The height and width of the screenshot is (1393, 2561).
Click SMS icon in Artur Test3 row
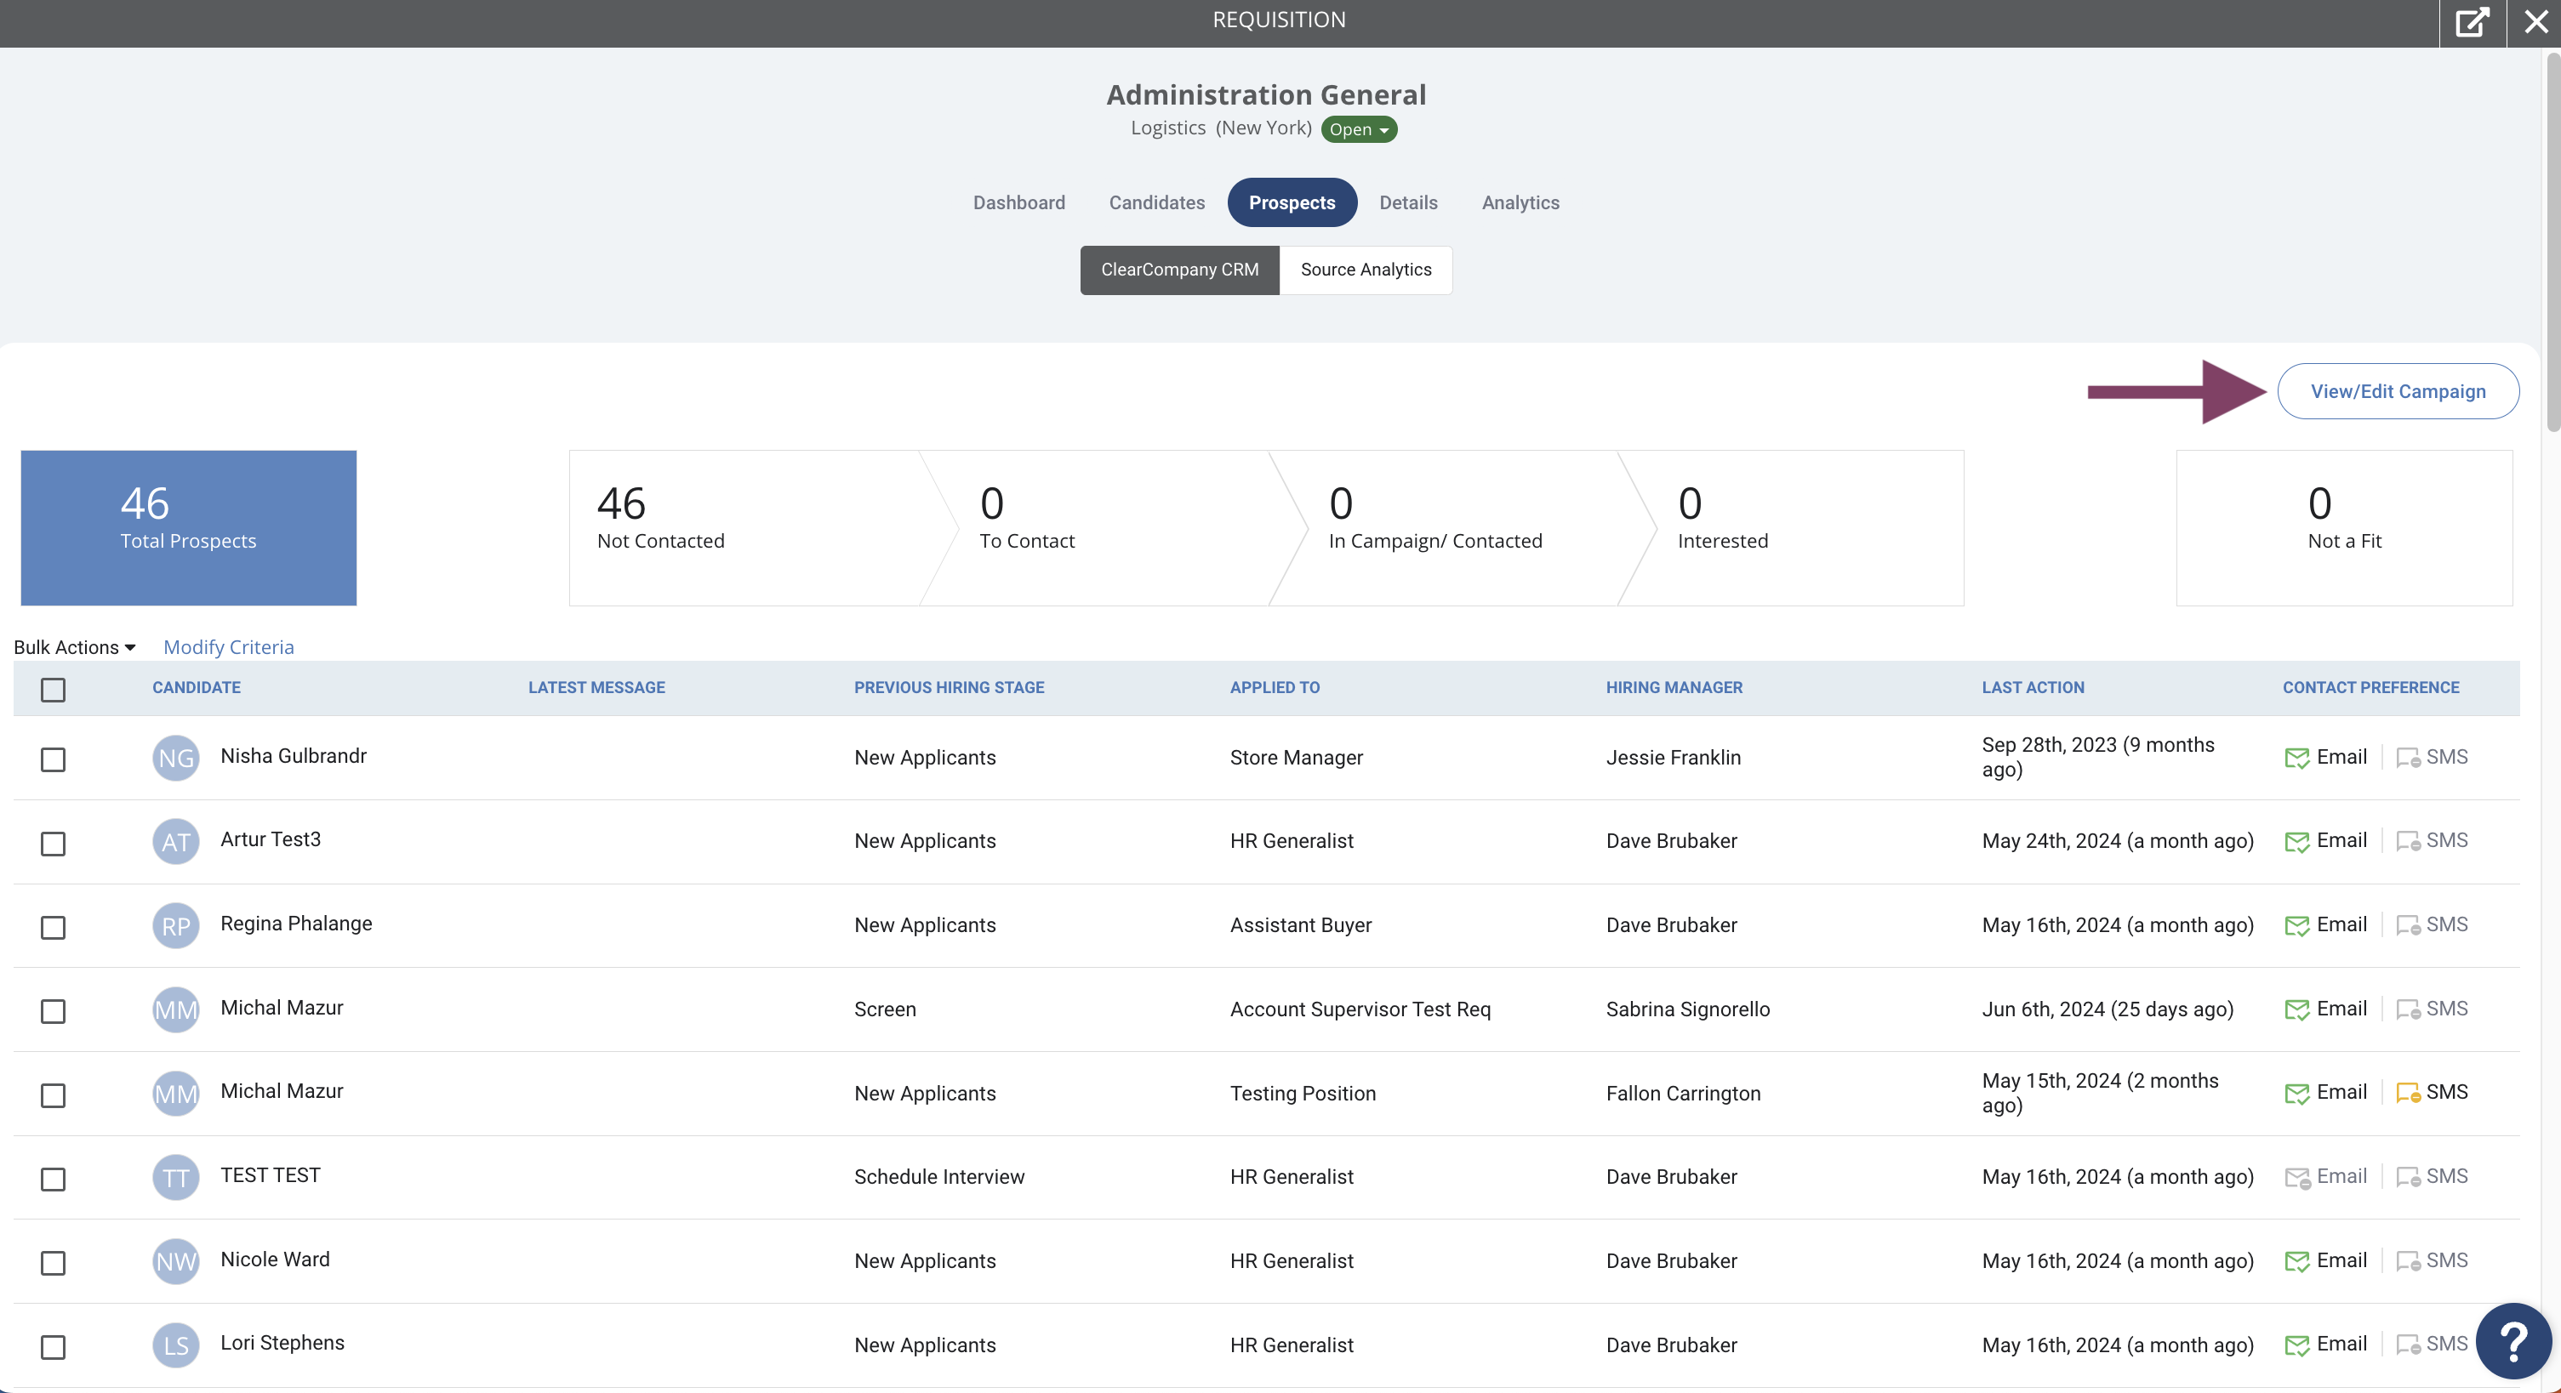(x=2408, y=842)
